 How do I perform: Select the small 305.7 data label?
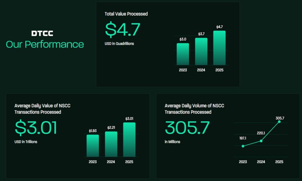point(280,118)
